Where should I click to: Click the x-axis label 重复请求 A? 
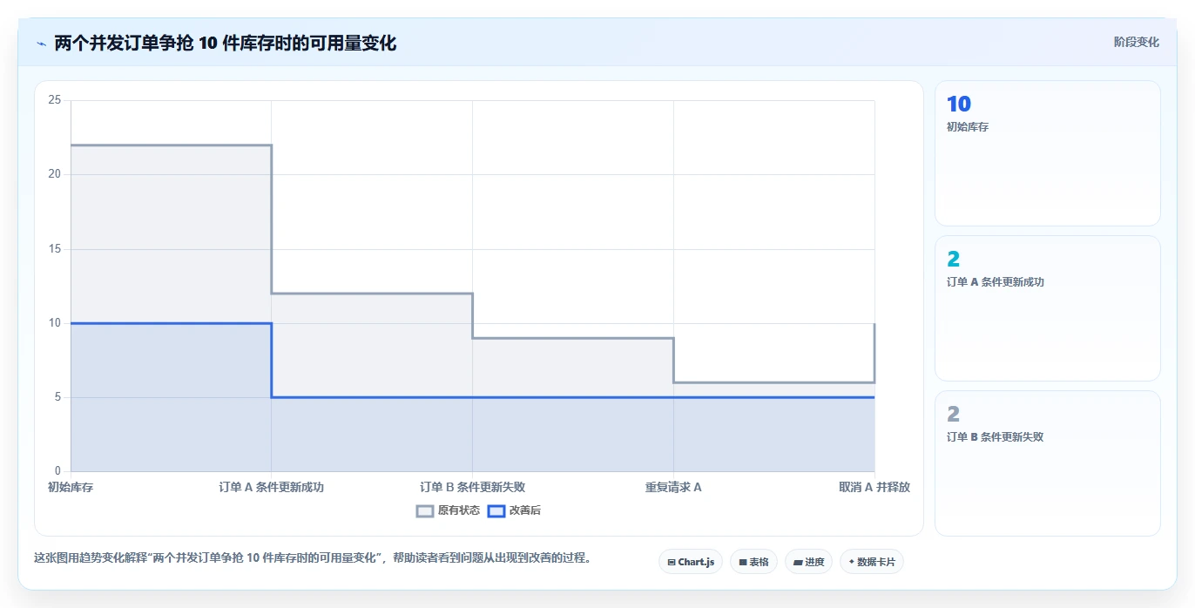673,488
